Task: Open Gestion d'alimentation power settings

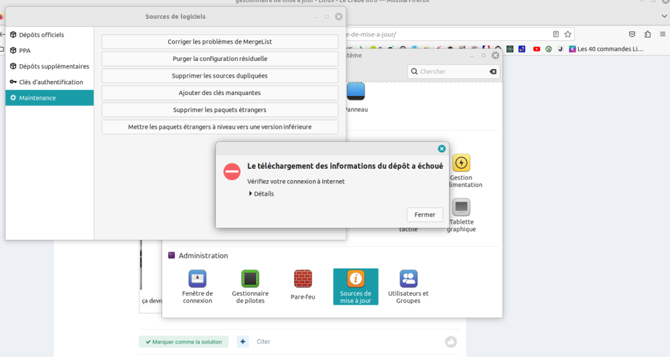Action: click(x=461, y=170)
